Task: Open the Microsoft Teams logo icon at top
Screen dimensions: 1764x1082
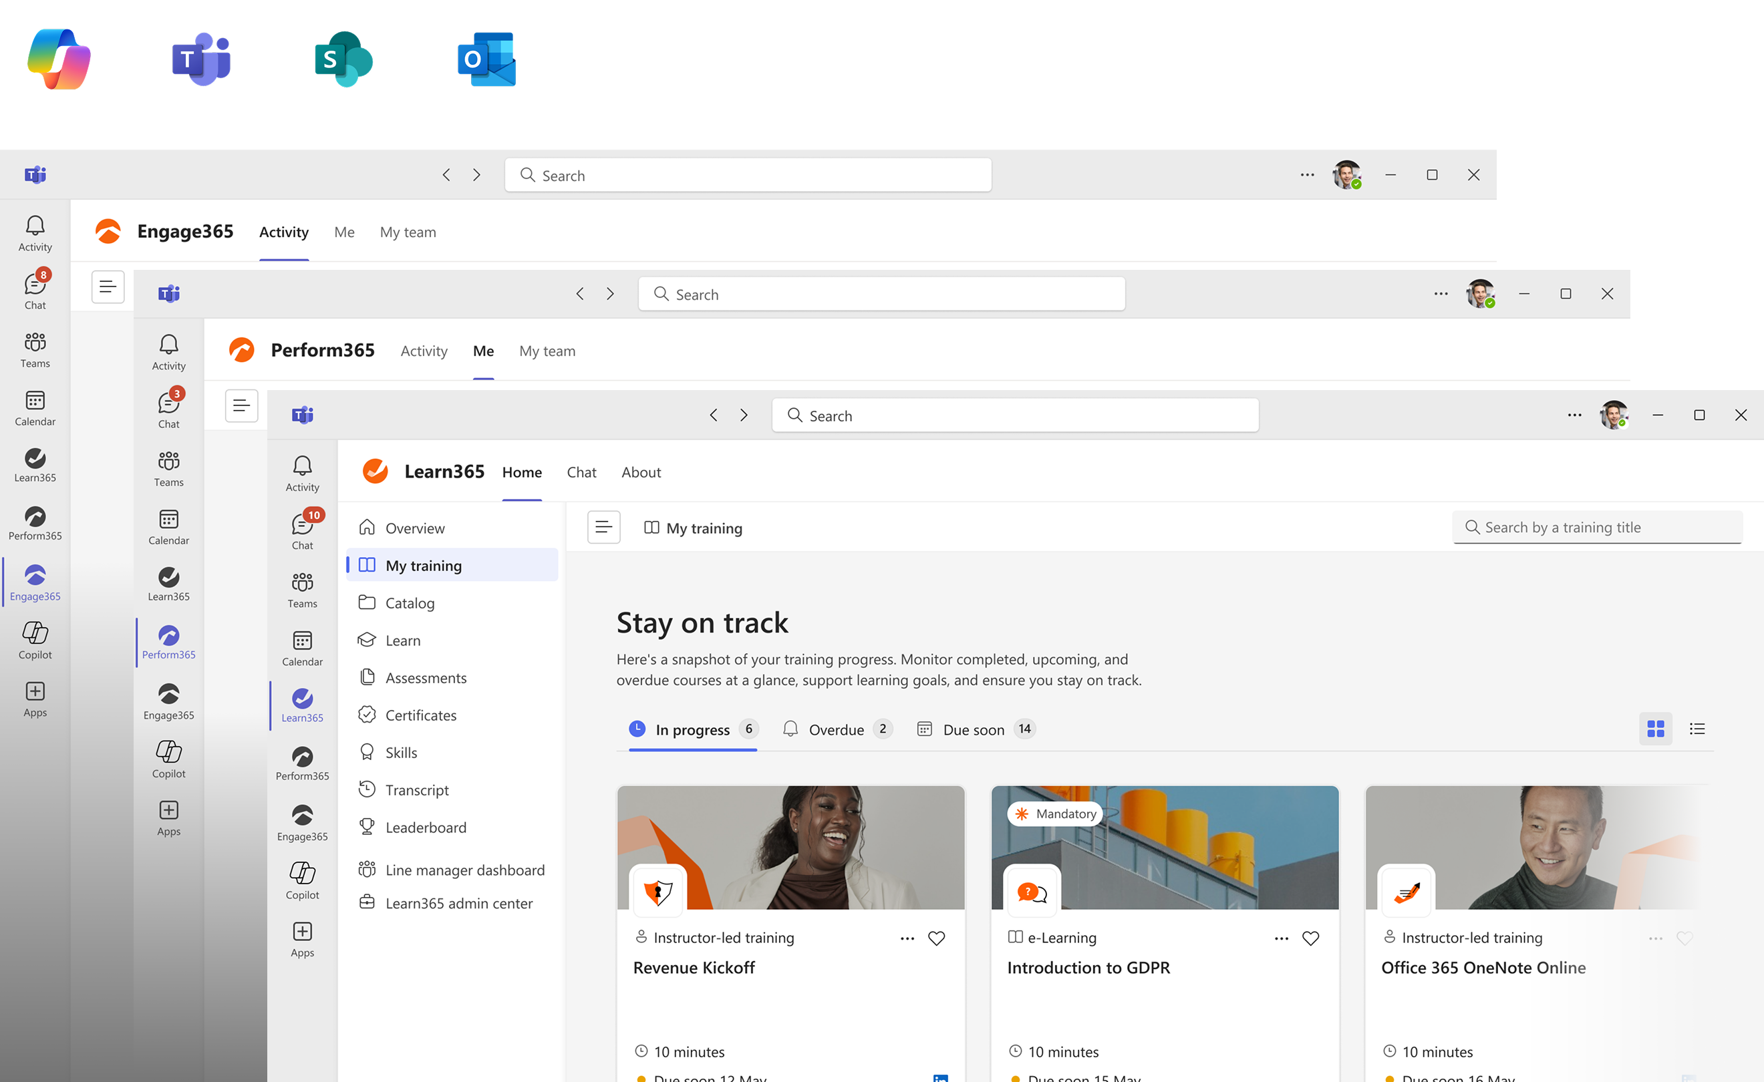Action: (x=201, y=59)
